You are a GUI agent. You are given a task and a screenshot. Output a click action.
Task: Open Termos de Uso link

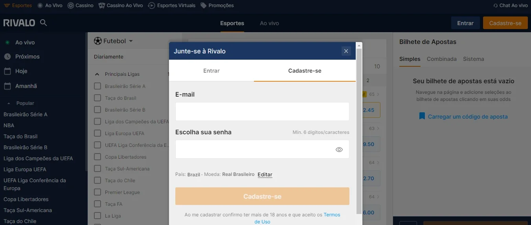[298, 218]
